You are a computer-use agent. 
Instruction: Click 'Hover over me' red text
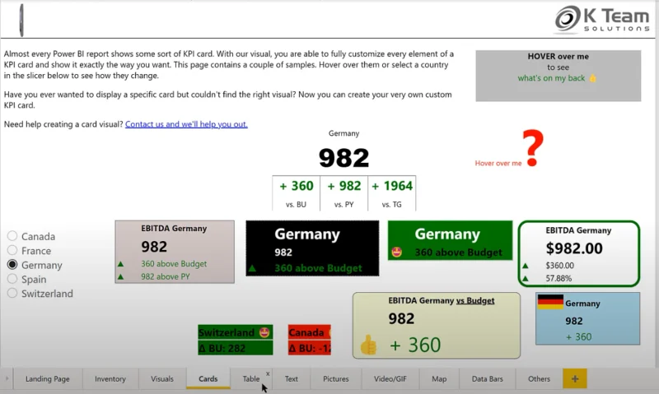(x=498, y=163)
